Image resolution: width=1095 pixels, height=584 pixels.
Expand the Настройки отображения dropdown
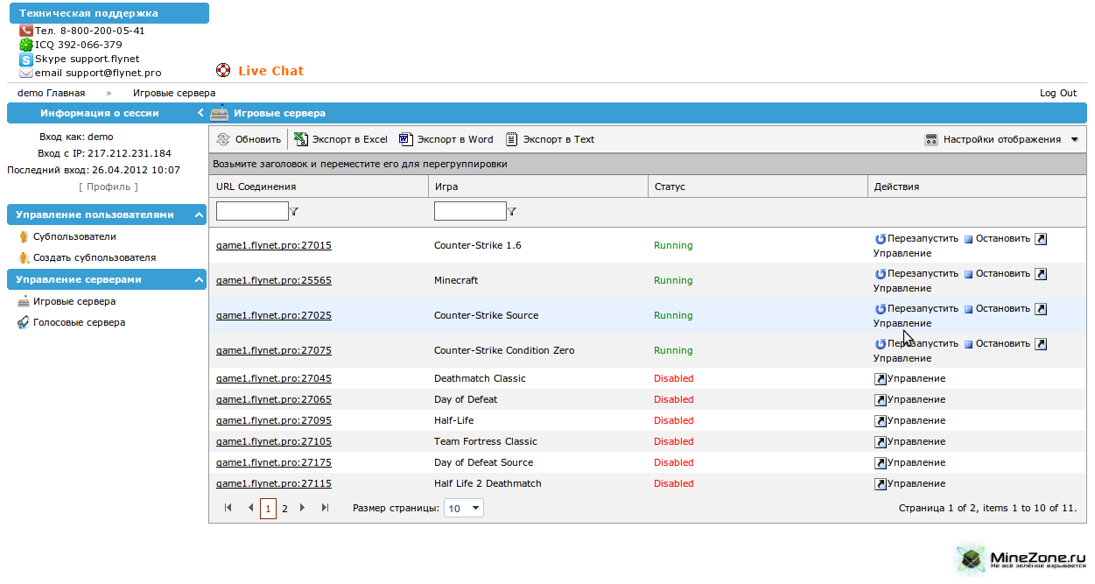tap(1074, 139)
